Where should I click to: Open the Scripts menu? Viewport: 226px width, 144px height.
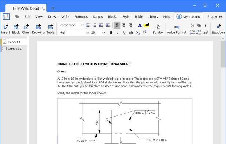tap(98, 17)
